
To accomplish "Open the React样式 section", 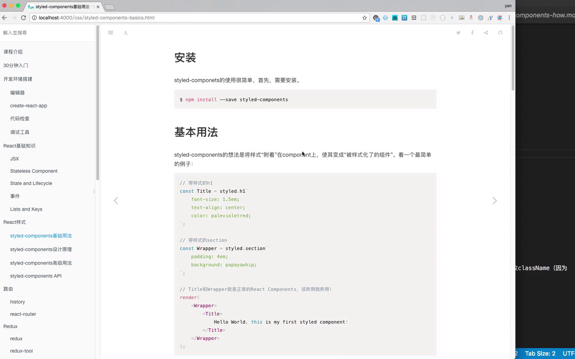I will pyautogui.click(x=15, y=222).
